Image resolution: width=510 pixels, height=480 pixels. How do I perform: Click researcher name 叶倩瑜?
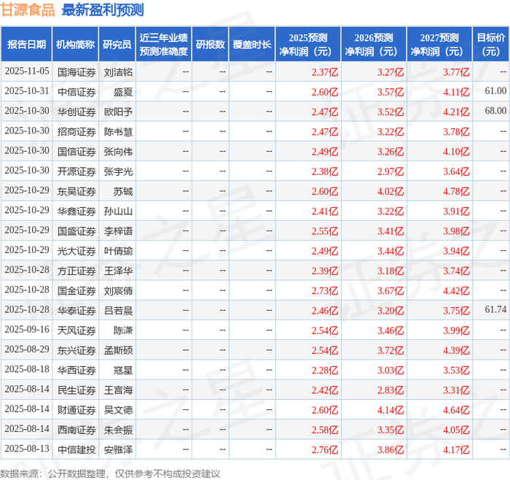pyautogui.click(x=118, y=251)
